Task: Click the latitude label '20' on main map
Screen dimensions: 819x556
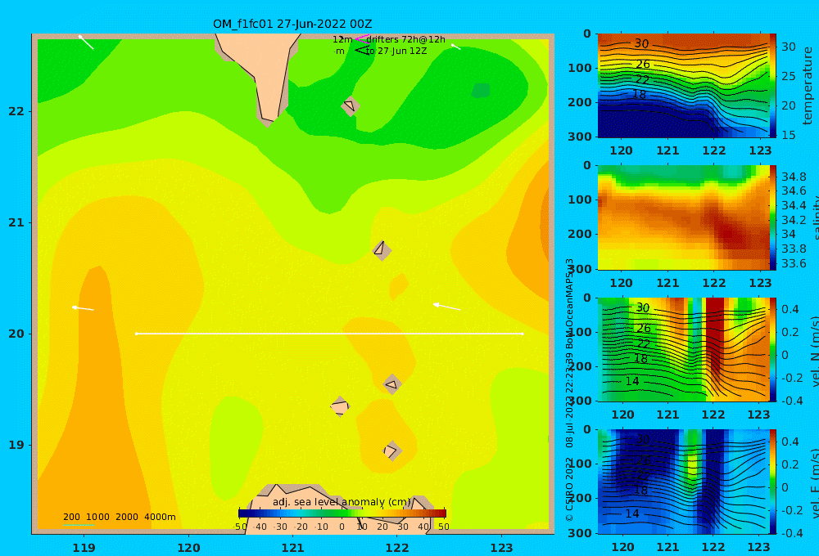Action: click(x=16, y=334)
